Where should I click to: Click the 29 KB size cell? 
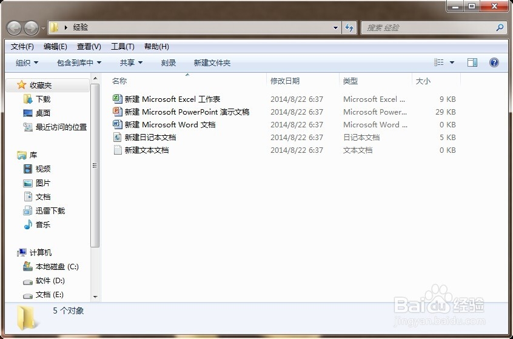point(445,112)
